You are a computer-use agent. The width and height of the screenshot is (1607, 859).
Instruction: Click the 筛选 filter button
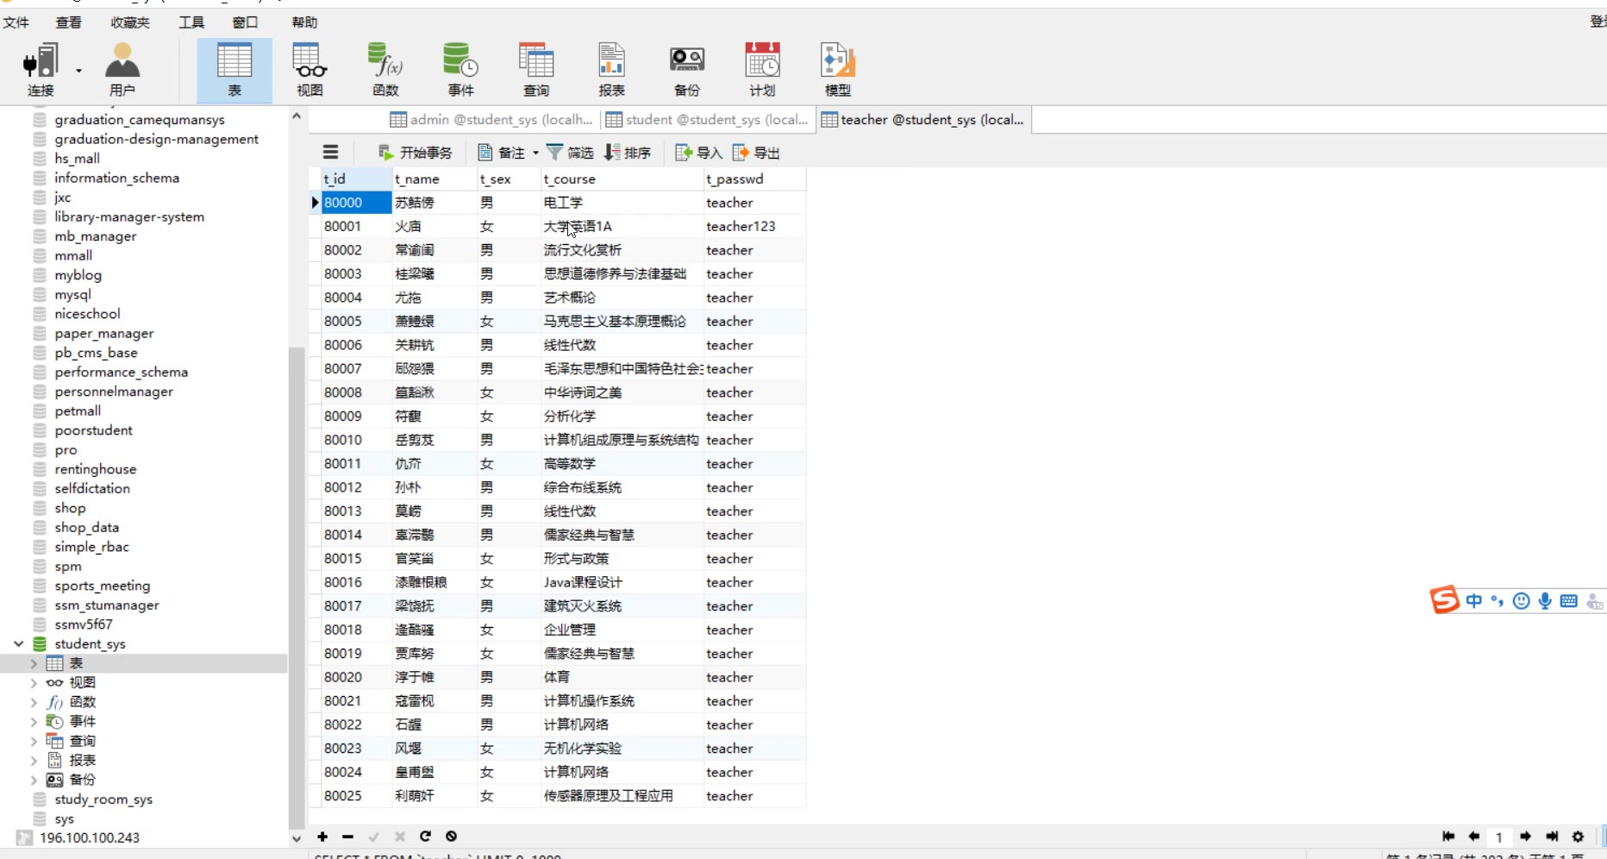tap(570, 153)
